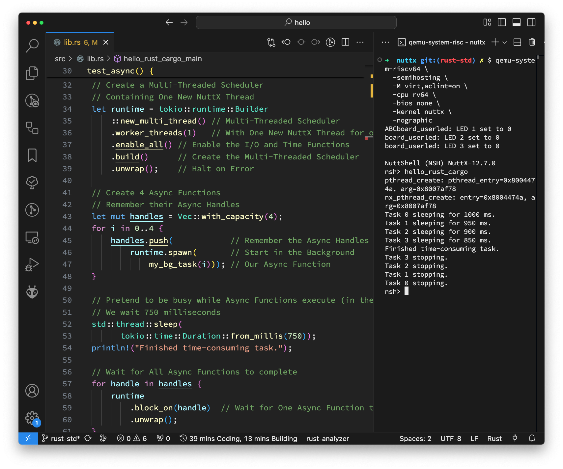Click hello_rust_cargo_main breadcrumb item
Screen dimensions: 563x469
pos(162,59)
